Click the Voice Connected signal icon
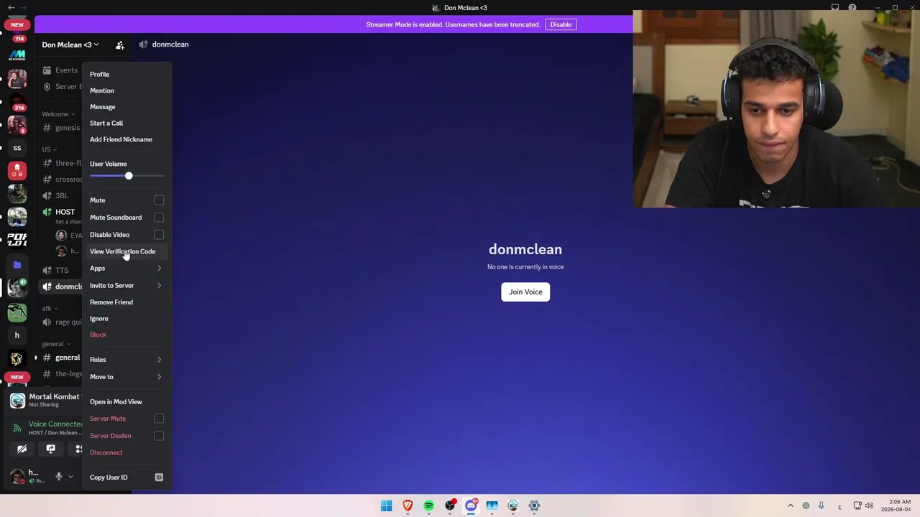 click(x=17, y=428)
